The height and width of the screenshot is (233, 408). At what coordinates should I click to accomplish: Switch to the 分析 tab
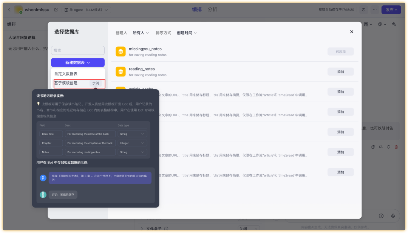[x=212, y=9]
